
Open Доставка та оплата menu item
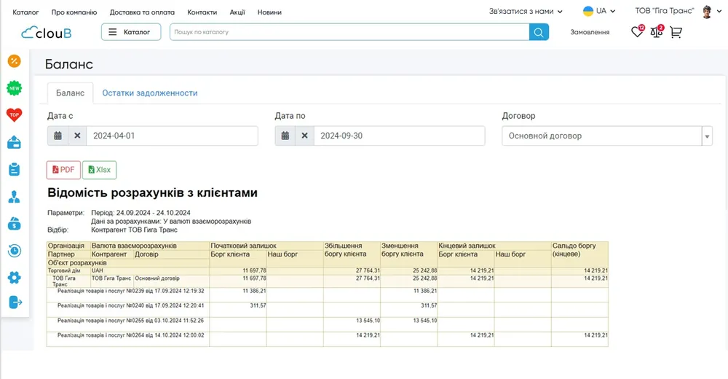[142, 12]
